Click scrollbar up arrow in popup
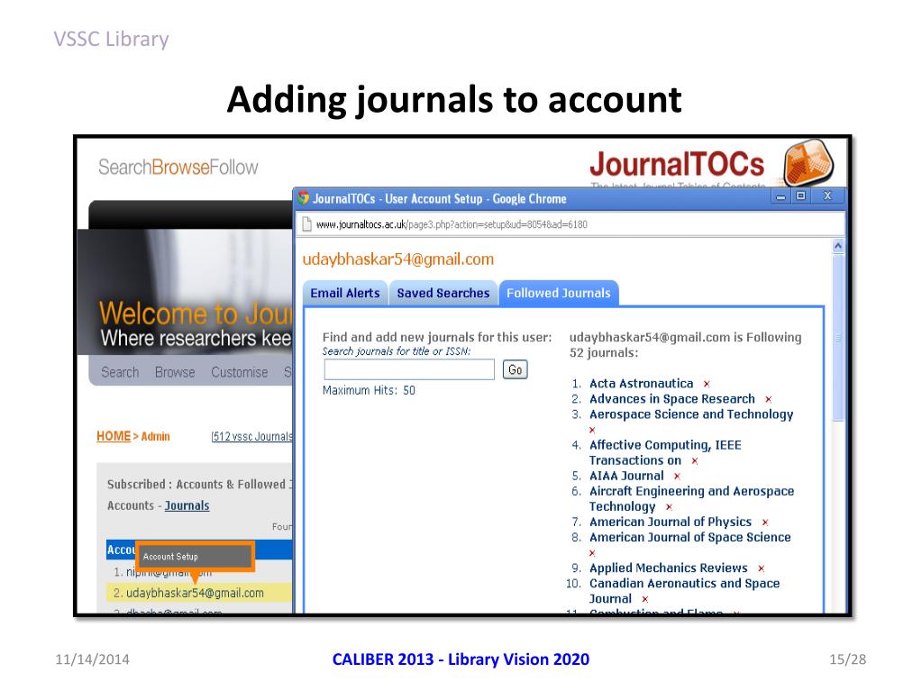922x691 pixels. (838, 246)
